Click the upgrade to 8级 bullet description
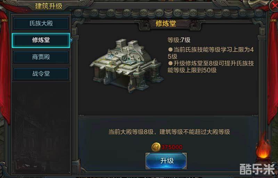Viewport: 278px width, 178px height. click(x=211, y=67)
